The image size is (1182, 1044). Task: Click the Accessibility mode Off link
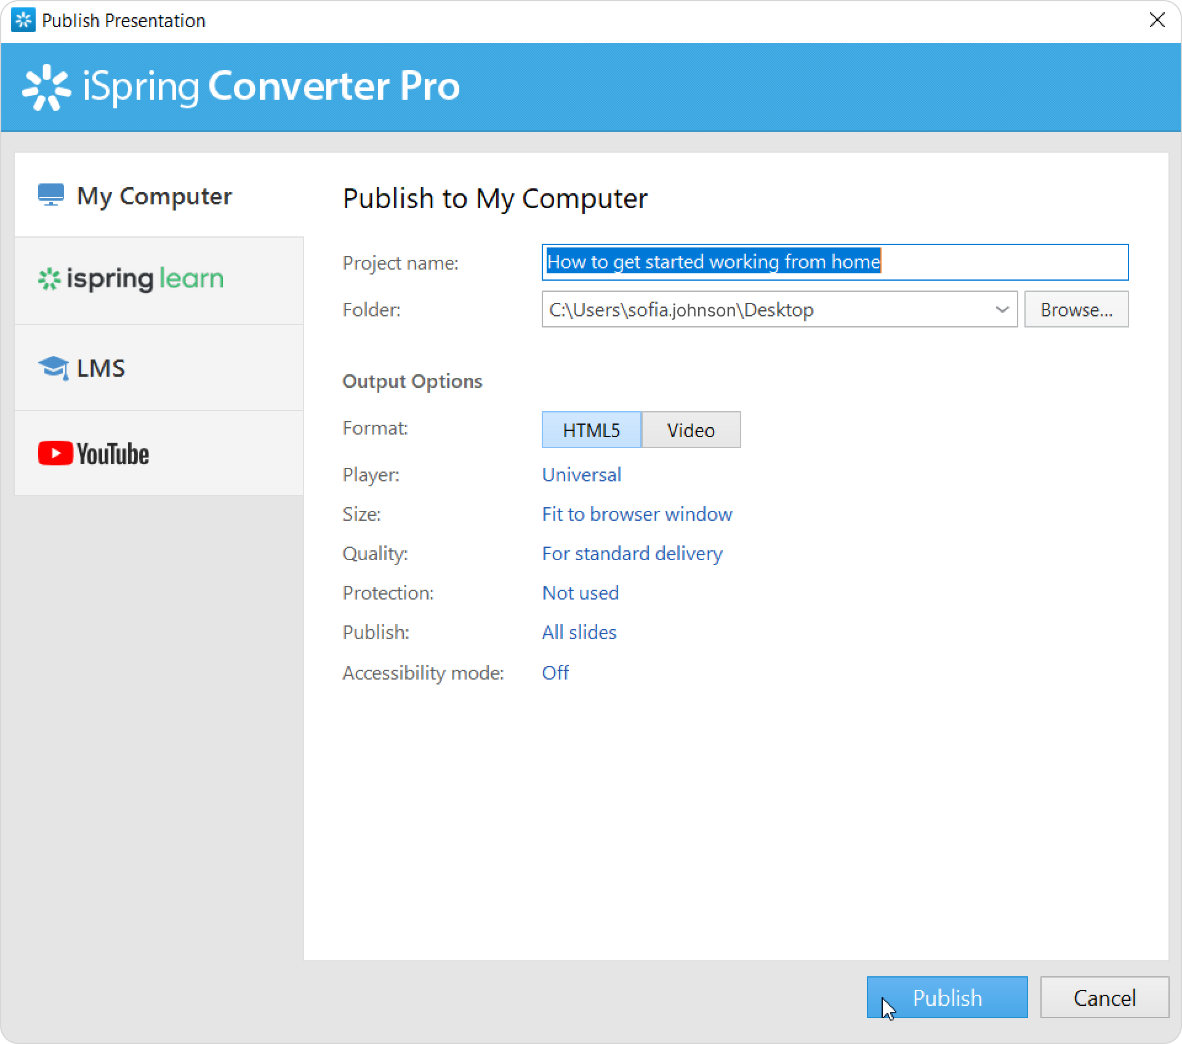click(x=555, y=673)
